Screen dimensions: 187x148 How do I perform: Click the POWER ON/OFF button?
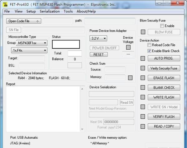104,48
